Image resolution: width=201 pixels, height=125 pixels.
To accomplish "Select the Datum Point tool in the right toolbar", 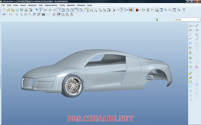I will [x=190, y=26].
